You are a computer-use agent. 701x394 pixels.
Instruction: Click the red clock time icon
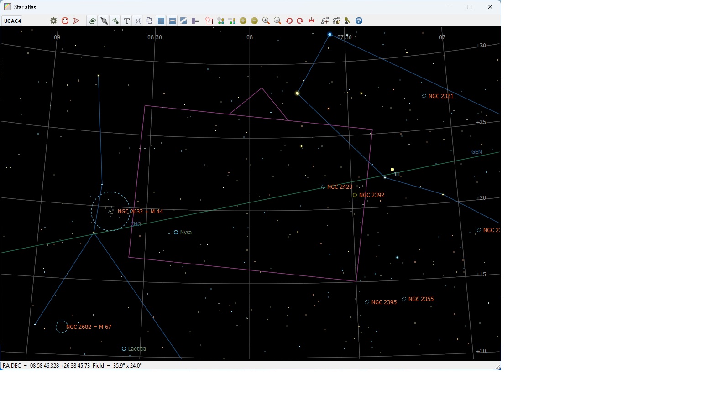(x=65, y=21)
